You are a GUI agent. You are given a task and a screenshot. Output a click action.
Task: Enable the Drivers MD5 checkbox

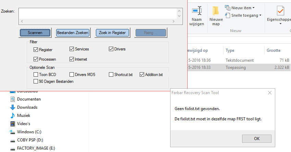point(72,74)
